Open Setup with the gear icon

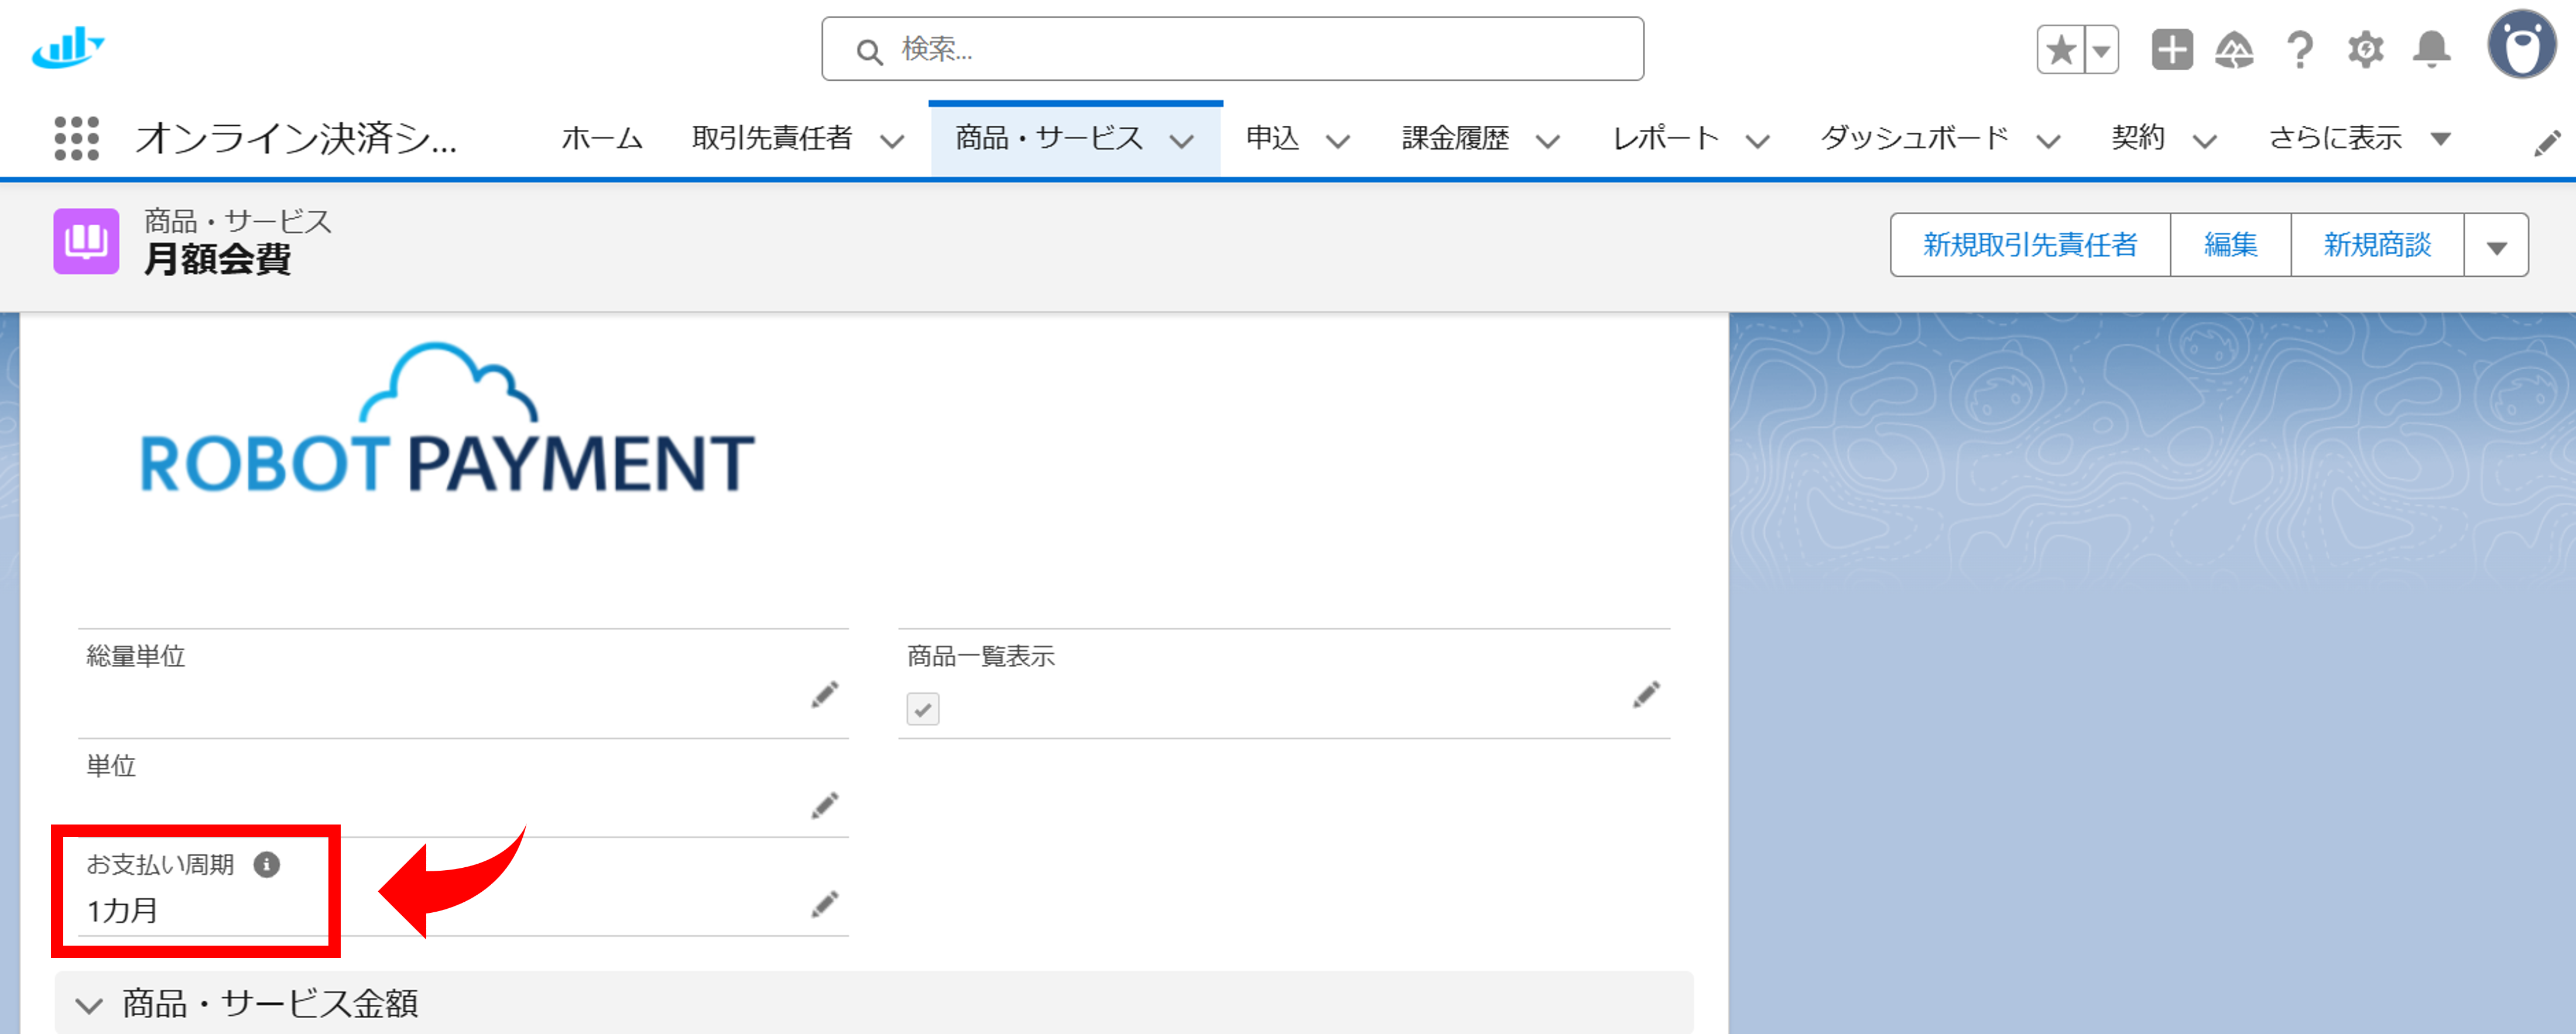coord(2366,48)
